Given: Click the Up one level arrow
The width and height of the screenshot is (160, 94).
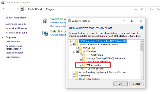Looking at the screenshot, I should click(x=18, y=9).
